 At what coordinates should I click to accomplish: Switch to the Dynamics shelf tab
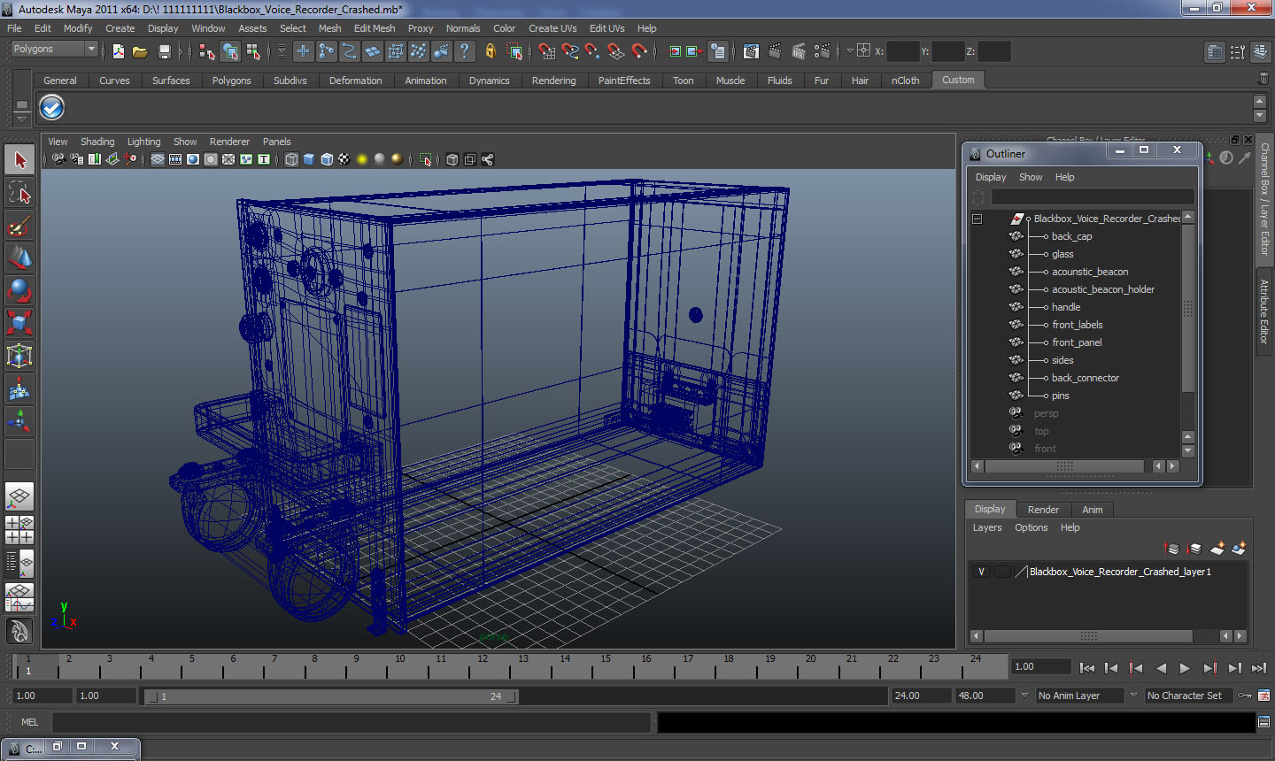(x=489, y=81)
